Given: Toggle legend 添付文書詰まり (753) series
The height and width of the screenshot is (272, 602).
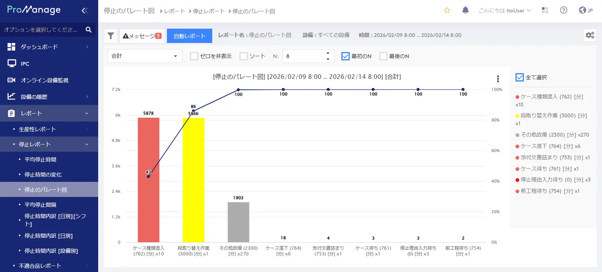Looking at the screenshot, I should tap(553, 157).
